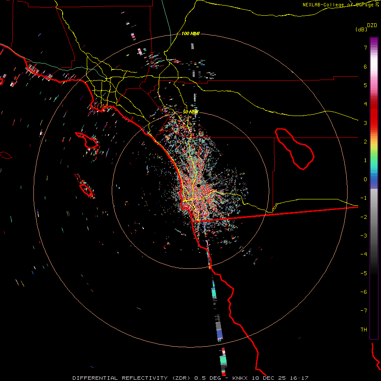Click the -4 value on the color scale

tap(364, 254)
